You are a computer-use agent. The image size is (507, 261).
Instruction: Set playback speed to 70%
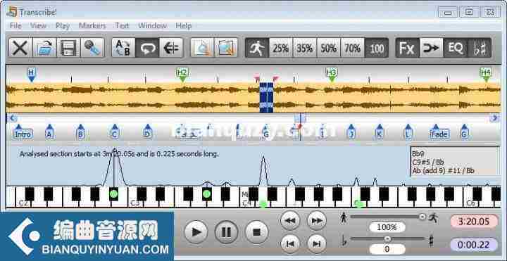pos(353,48)
